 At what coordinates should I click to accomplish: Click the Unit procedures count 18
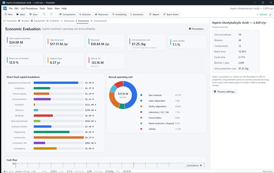(240, 35)
